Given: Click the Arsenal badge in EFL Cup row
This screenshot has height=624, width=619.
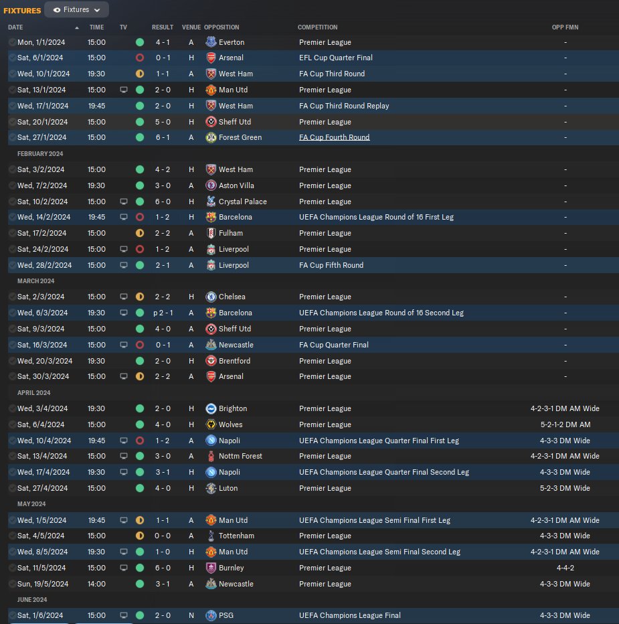Looking at the screenshot, I should coord(211,58).
